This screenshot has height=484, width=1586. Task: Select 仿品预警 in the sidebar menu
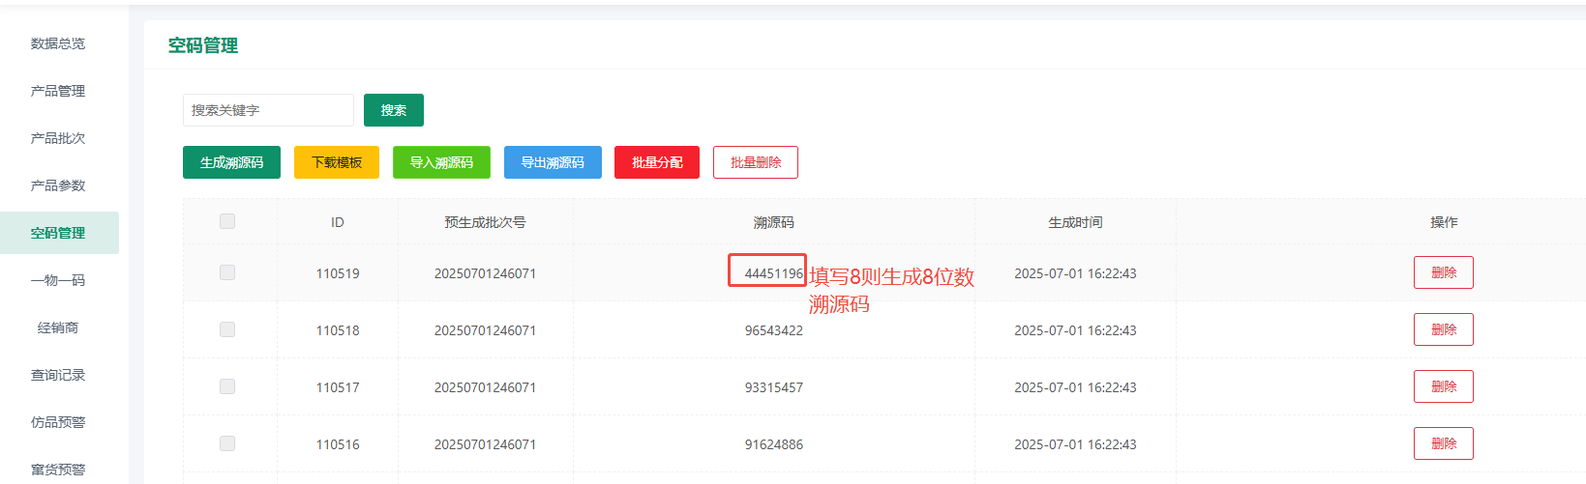[58, 422]
